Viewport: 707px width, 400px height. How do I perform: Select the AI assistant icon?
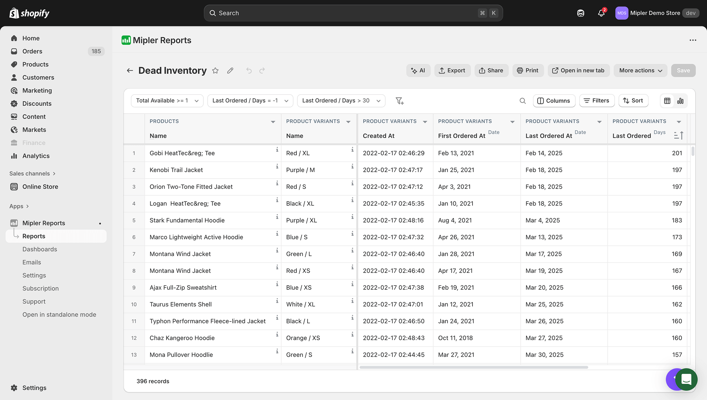tap(418, 70)
